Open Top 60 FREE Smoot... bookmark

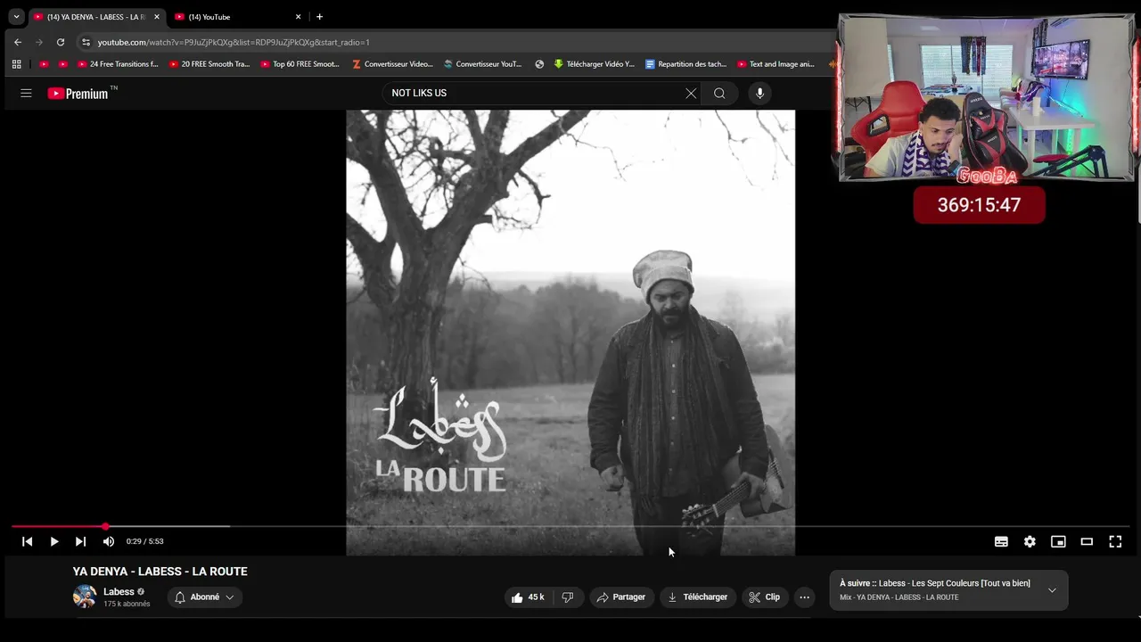[x=300, y=64]
